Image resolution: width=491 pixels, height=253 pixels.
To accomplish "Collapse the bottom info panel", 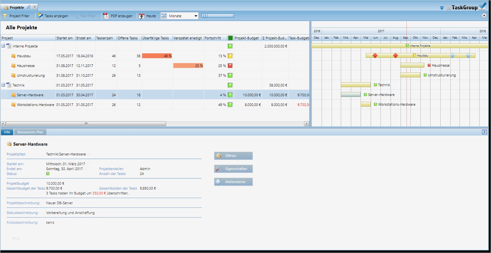I will coord(484,132).
